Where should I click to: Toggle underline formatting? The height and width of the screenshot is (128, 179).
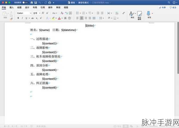pyautogui.click(x=26, y=18)
